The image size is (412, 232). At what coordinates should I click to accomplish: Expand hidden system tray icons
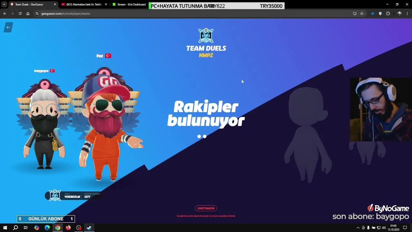tap(358, 228)
